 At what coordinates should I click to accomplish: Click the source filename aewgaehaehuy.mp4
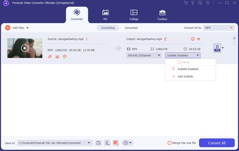(71, 39)
